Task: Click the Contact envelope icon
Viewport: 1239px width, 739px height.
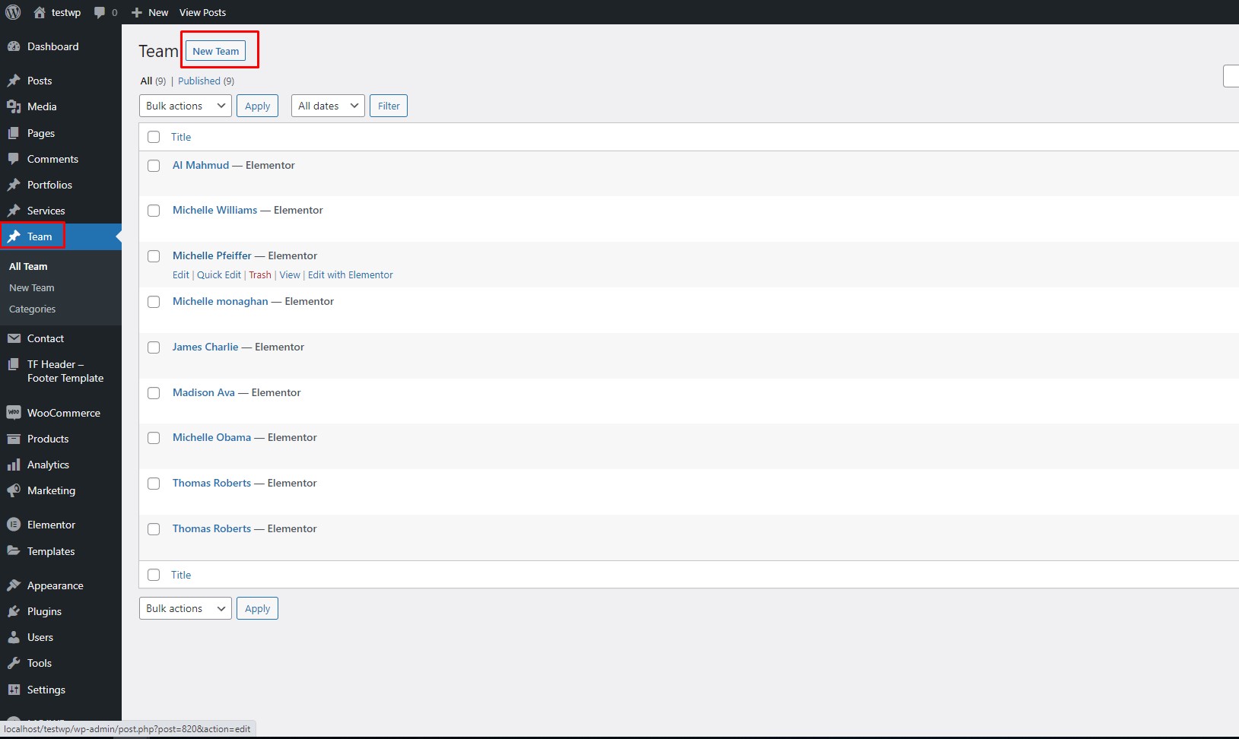Action: coord(14,338)
